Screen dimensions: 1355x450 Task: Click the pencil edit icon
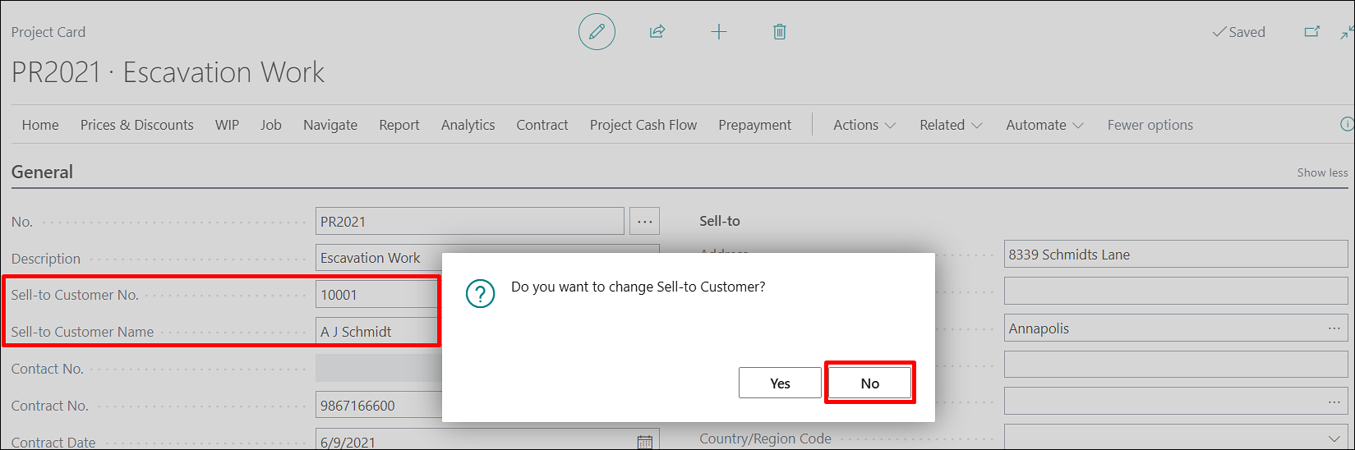(x=597, y=32)
